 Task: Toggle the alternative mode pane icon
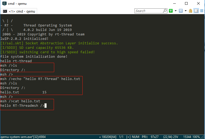click(x=196, y=11)
